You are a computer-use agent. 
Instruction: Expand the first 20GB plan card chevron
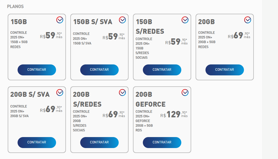(x=248, y=20)
